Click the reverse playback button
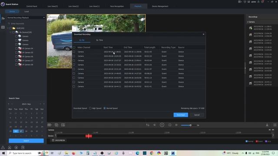Screen dimensions: 278x156 pyautogui.click(x=155, y=125)
